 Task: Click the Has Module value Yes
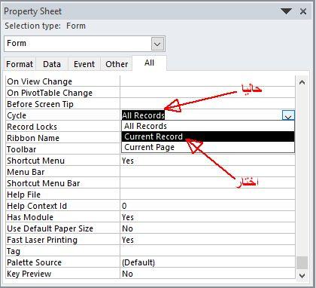pos(208,217)
